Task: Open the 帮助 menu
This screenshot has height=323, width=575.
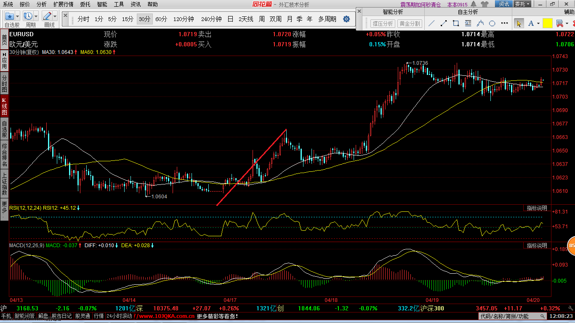Action: 152,4
